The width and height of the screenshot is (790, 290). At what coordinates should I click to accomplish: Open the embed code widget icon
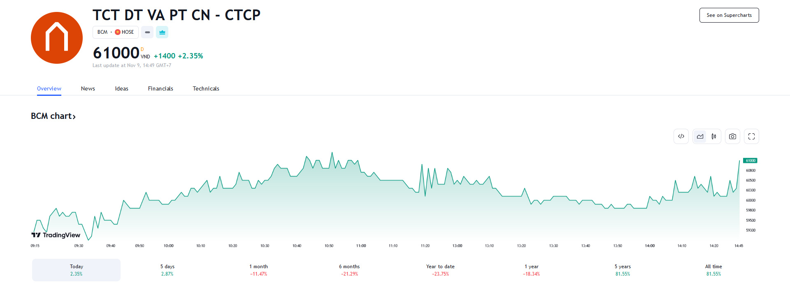pos(681,137)
